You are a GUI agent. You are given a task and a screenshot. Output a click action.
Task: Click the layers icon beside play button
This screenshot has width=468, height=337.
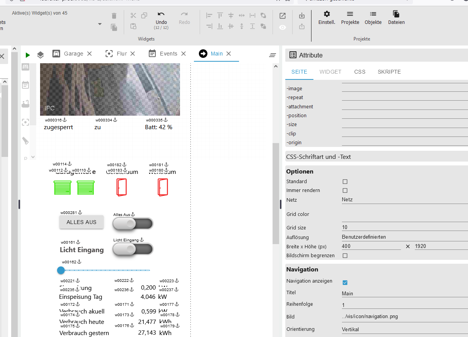click(40, 55)
